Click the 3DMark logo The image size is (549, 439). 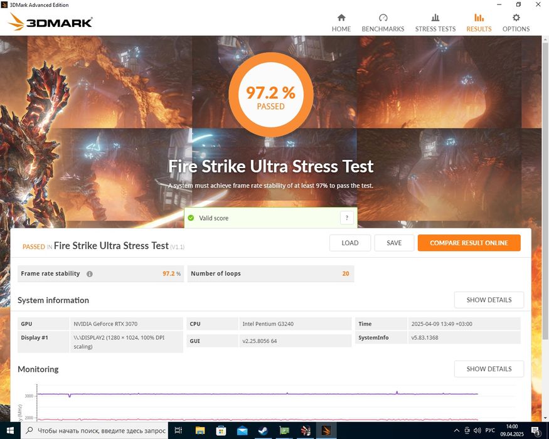pos(50,22)
